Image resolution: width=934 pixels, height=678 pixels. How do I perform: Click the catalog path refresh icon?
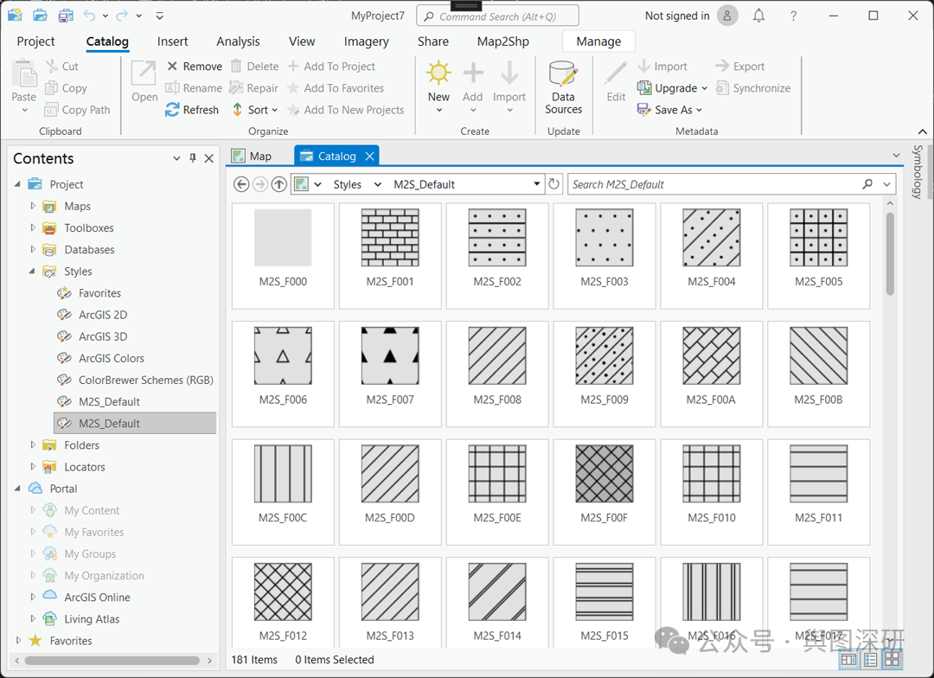click(554, 184)
